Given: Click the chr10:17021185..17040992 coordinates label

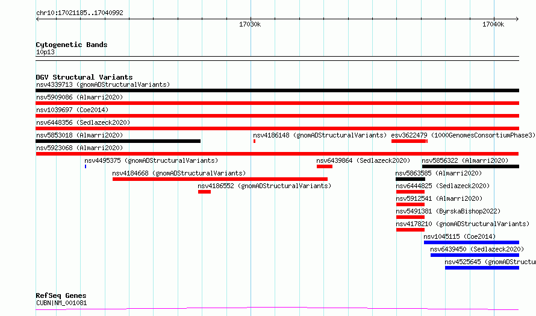Looking at the screenshot, I should pos(79,13).
